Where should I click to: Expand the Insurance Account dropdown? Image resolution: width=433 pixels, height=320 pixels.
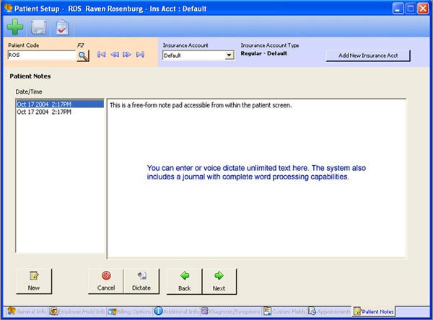(229, 55)
